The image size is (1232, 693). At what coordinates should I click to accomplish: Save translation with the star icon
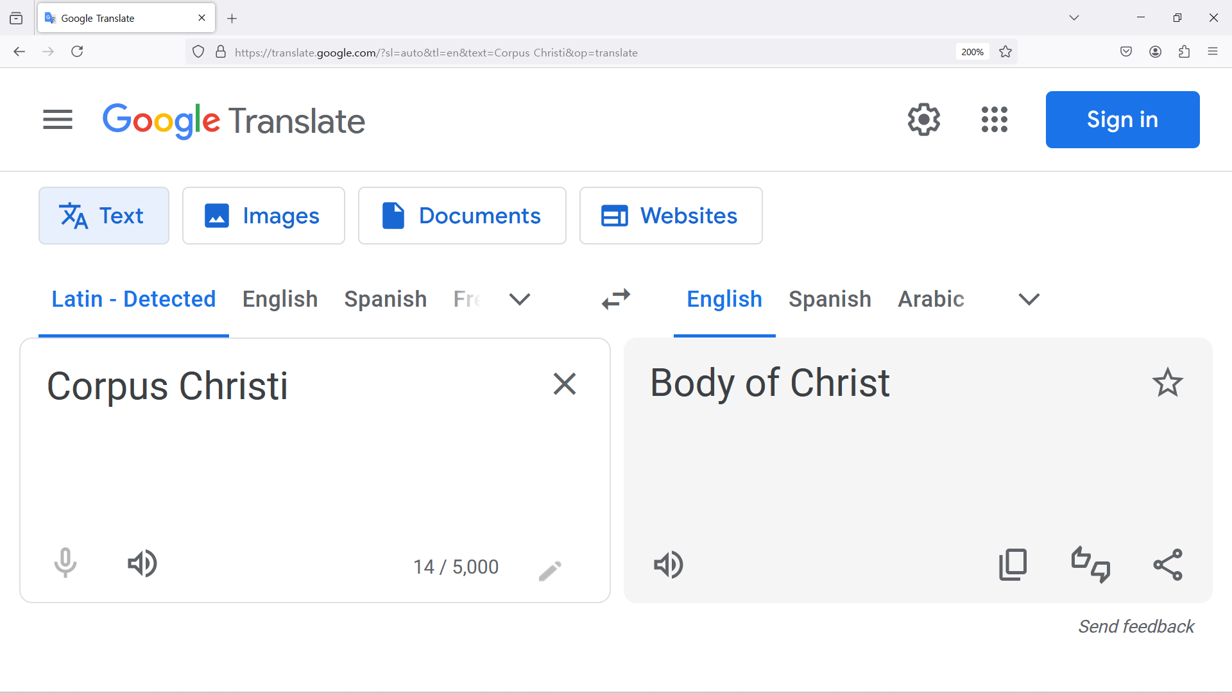click(1168, 382)
